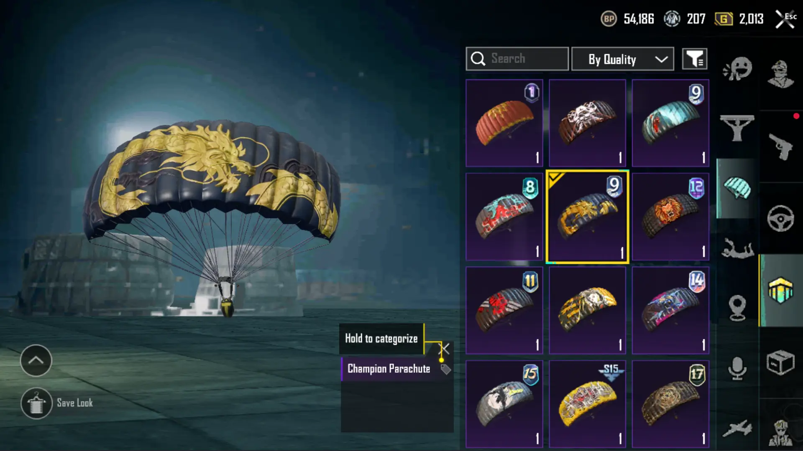Viewport: 803px width, 451px height.
Task: Click the Search input field
Action: [517, 59]
